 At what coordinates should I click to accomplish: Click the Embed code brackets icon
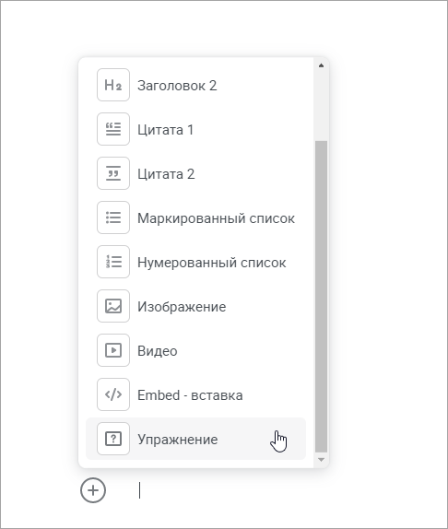click(113, 394)
